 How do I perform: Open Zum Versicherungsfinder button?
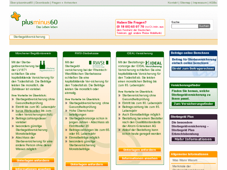point(193,104)
